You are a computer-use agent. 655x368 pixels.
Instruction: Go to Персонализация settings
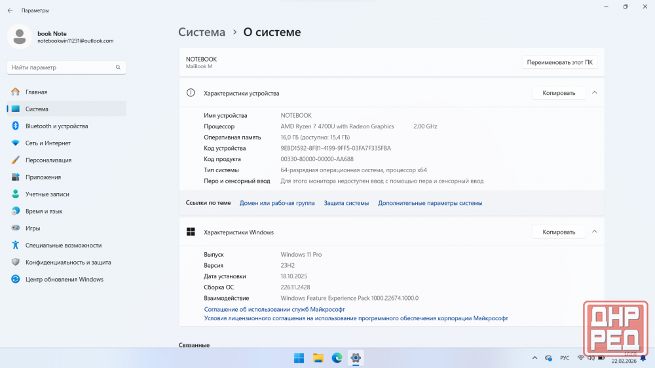pyautogui.click(x=48, y=160)
